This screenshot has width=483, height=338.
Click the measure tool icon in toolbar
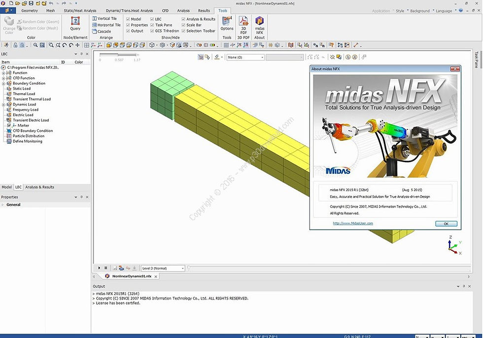point(356,45)
